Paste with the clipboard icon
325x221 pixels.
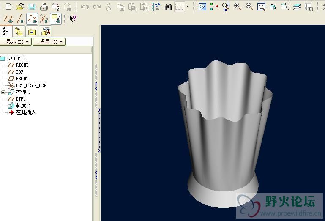coord(132,7)
